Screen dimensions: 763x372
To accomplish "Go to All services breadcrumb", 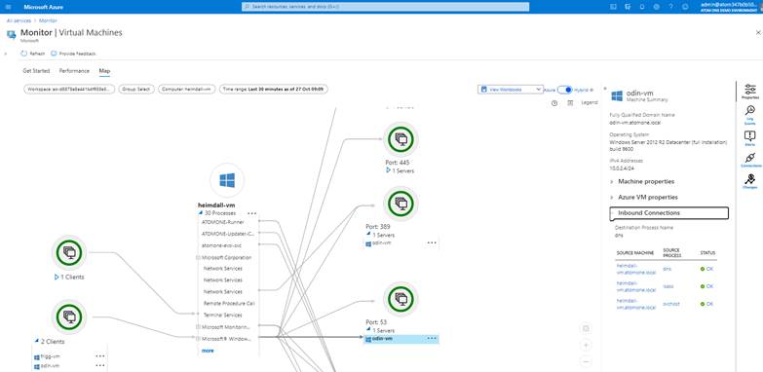I will tap(19, 20).
